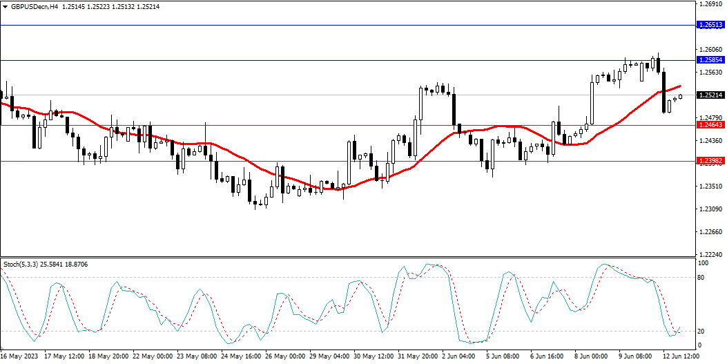Click the 18 May 20:00 time label
The width and height of the screenshot is (727, 364).
[108, 356]
